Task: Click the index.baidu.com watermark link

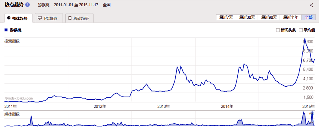Action: point(19,98)
